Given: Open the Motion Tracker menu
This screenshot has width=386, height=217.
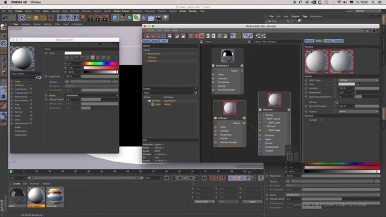Looking at the screenshot, I should tap(121, 11).
